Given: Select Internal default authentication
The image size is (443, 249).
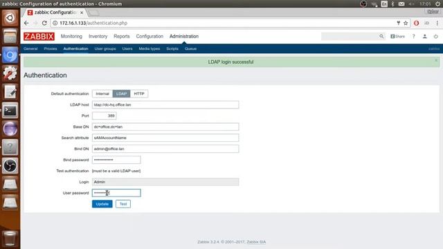Looking at the screenshot, I should pyautogui.click(x=102, y=94).
